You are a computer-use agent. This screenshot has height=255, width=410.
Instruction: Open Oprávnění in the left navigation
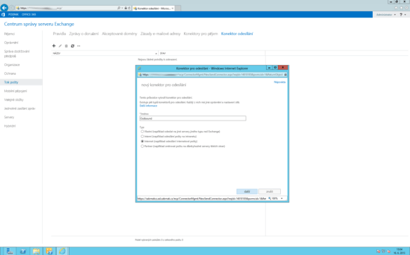11,43
